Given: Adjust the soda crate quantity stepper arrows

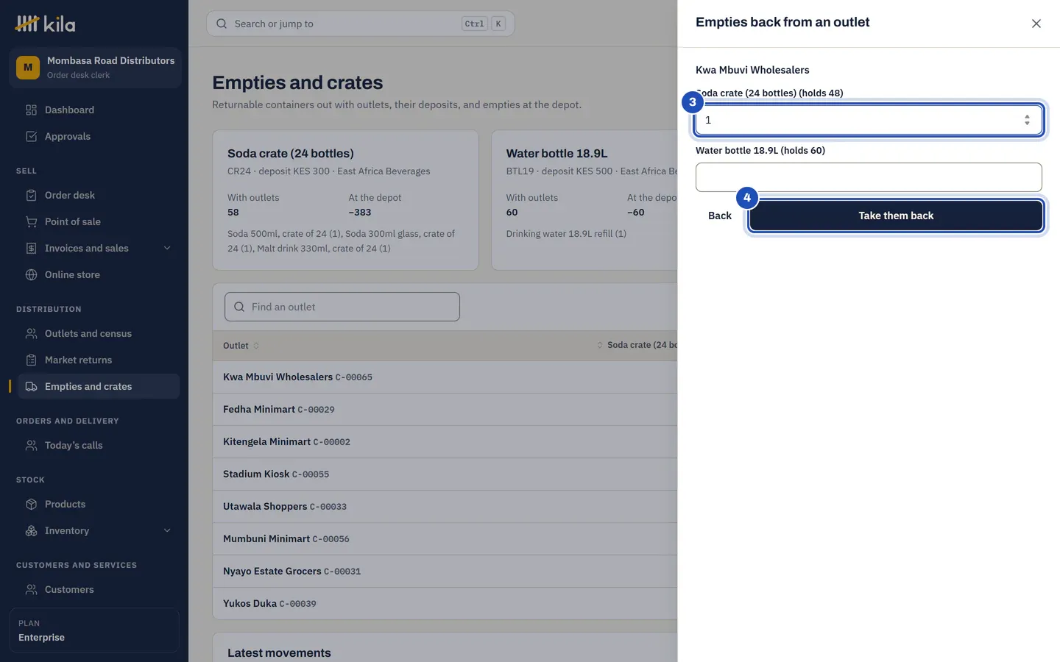Looking at the screenshot, I should tap(1027, 120).
